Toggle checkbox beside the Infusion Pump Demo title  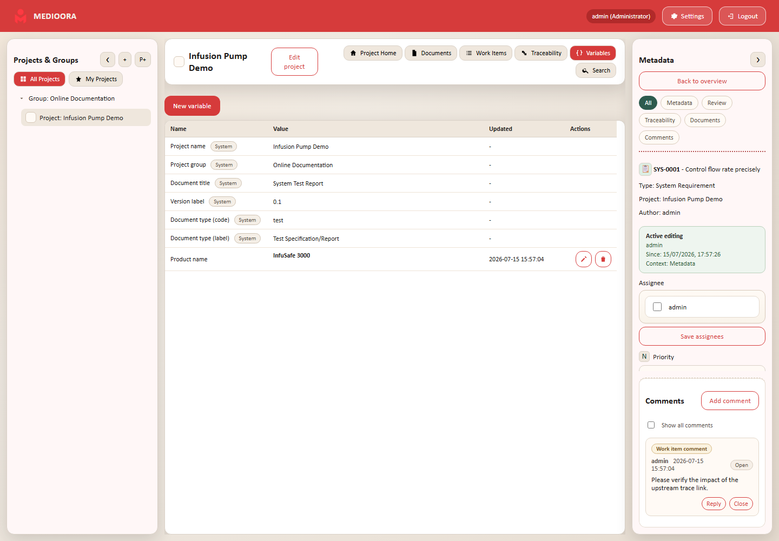pyautogui.click(x=179, y=62)
